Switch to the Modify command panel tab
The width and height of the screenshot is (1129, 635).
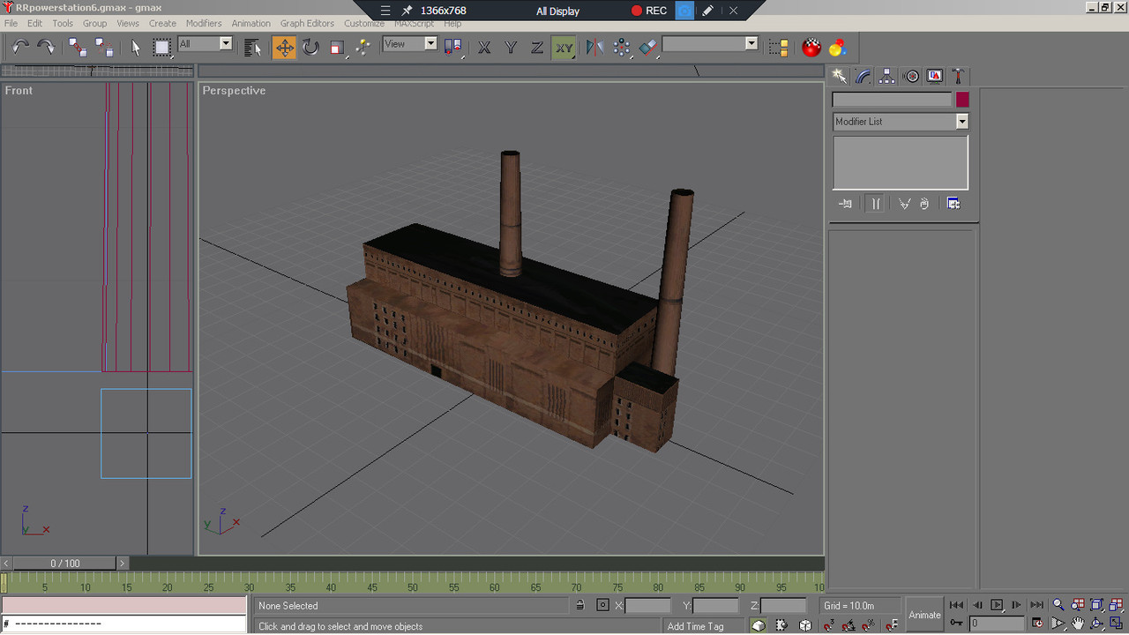(864, 77)
